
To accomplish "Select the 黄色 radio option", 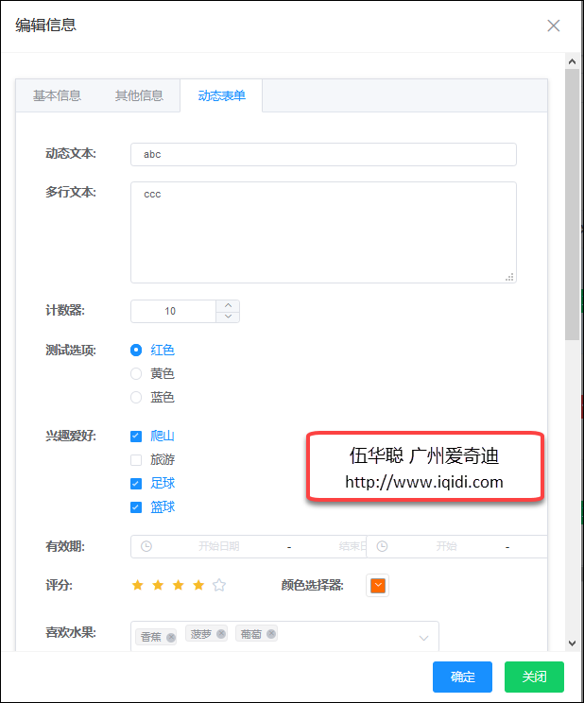I will [136, 373].
